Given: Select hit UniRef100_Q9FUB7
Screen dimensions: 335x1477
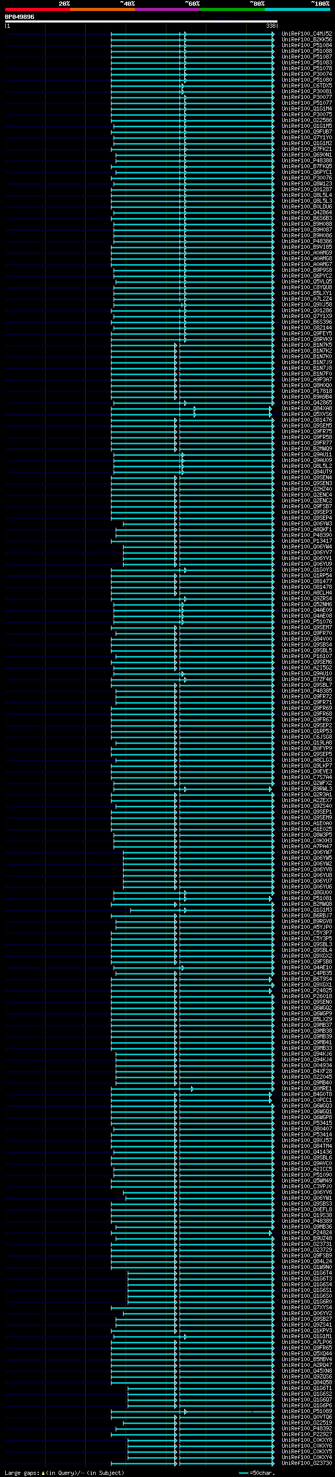Looking at the screenshot, I should point(307,132).
